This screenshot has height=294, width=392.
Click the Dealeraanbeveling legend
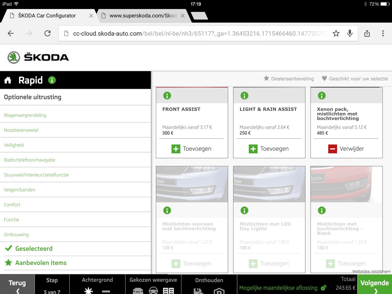pyautogui.click(x=289, y=79)
